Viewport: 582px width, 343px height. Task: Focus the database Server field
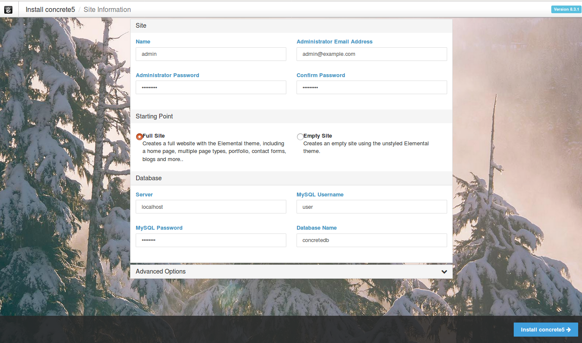[211, 207]
